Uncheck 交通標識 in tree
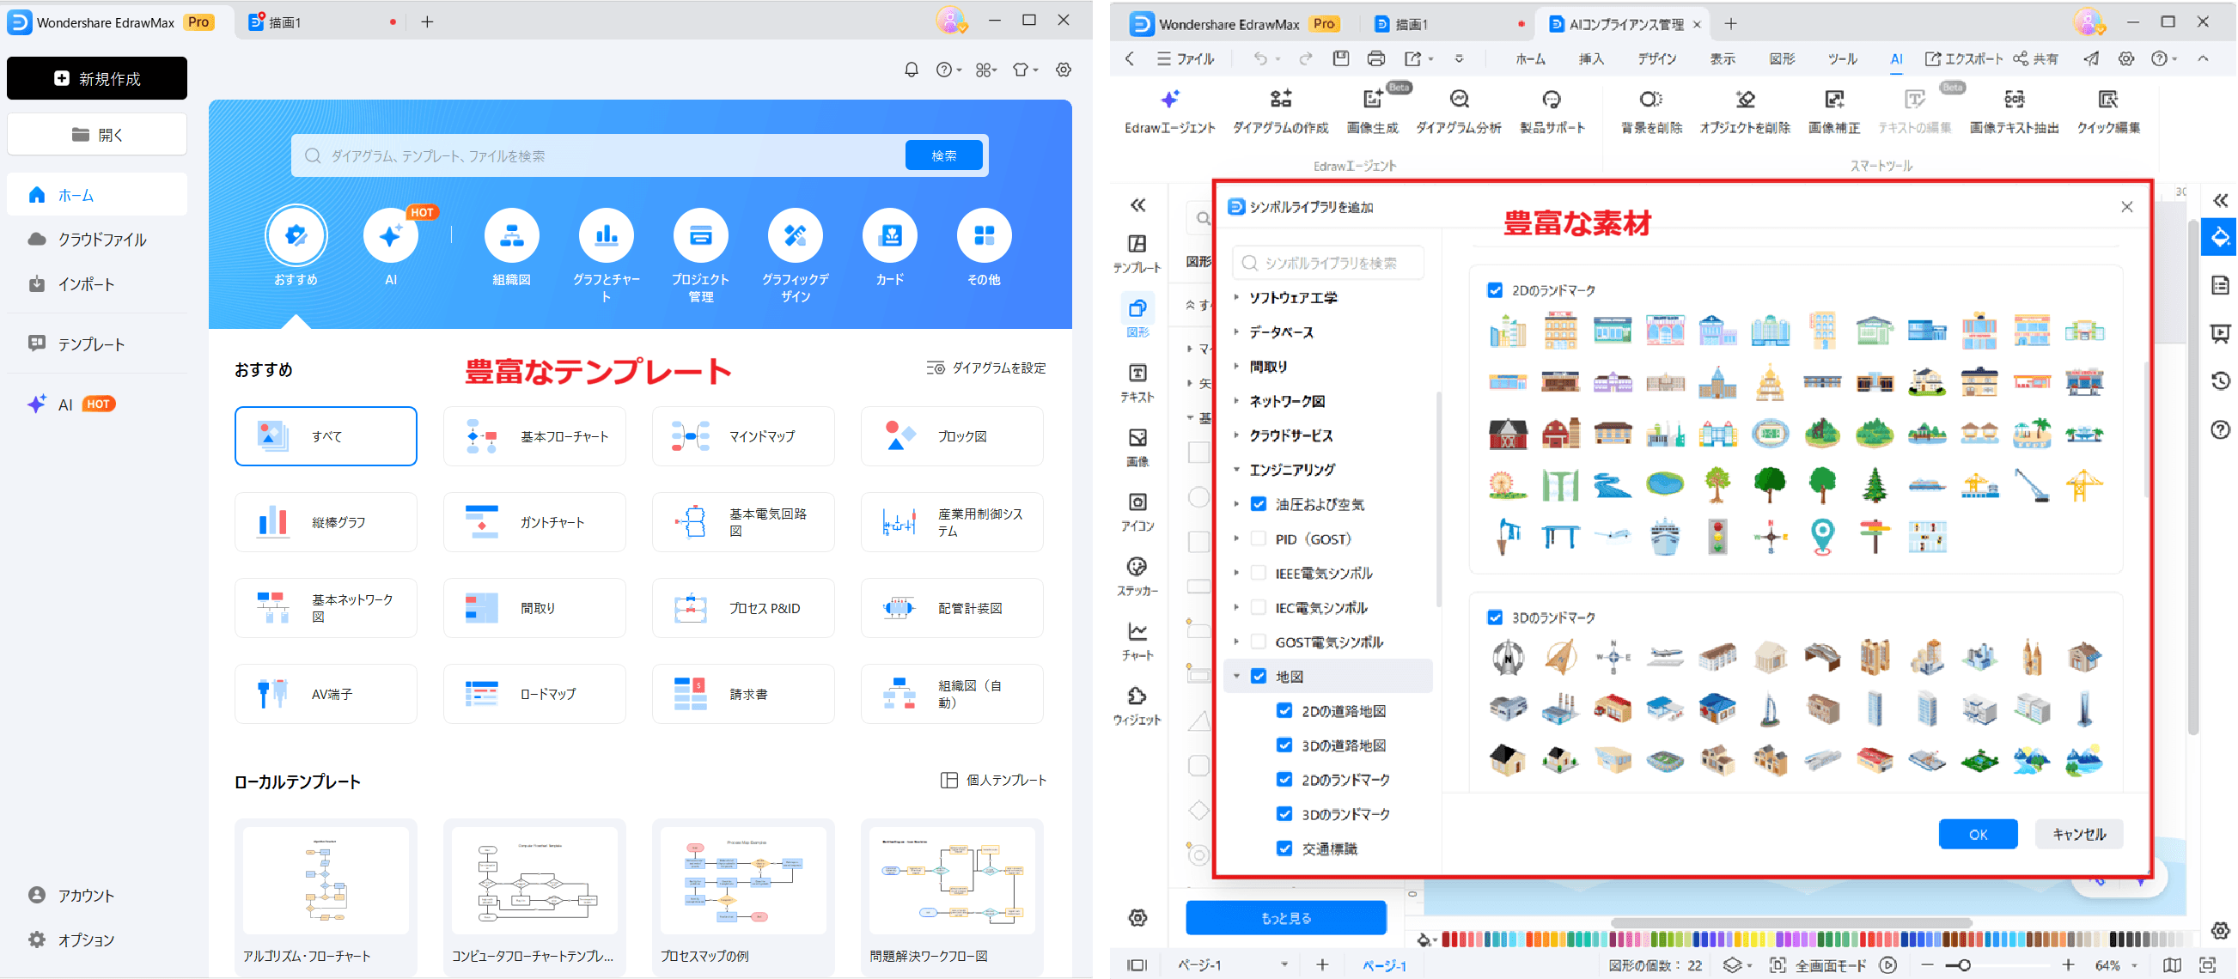Viewport: 2238px width, 979px height. (x=1284, y=848)
